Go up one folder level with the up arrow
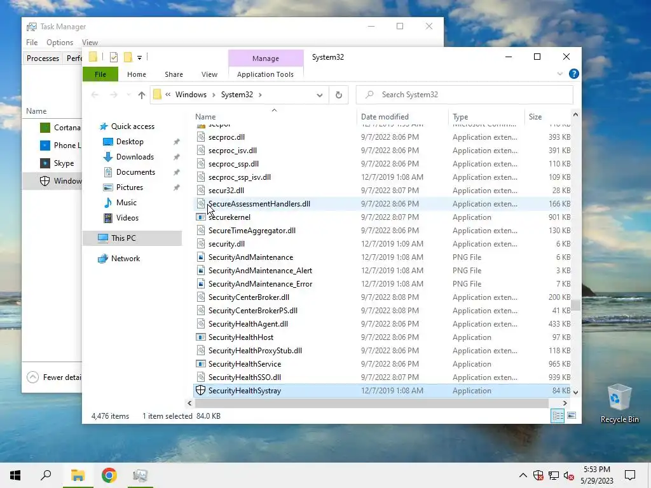The image size is (651, 488). [x=142, y=95]
